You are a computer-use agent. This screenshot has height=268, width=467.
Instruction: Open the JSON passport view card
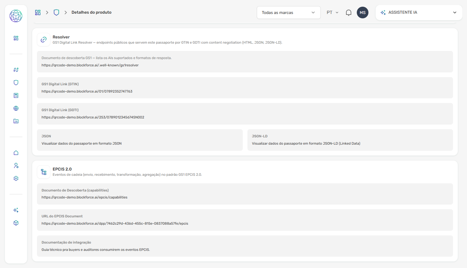[140, 140]
